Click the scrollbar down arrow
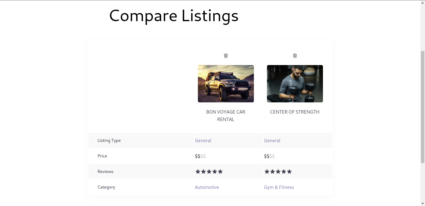Screen dimensions: 425x206 423,204
